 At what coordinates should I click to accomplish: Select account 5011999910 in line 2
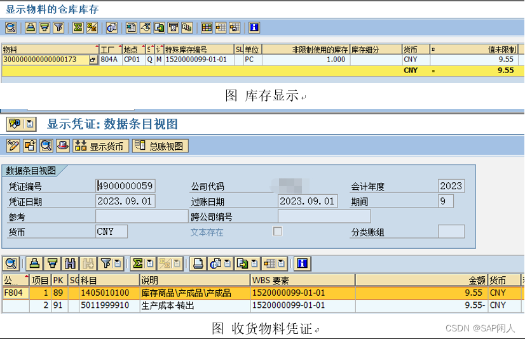[x=109, y=305]
